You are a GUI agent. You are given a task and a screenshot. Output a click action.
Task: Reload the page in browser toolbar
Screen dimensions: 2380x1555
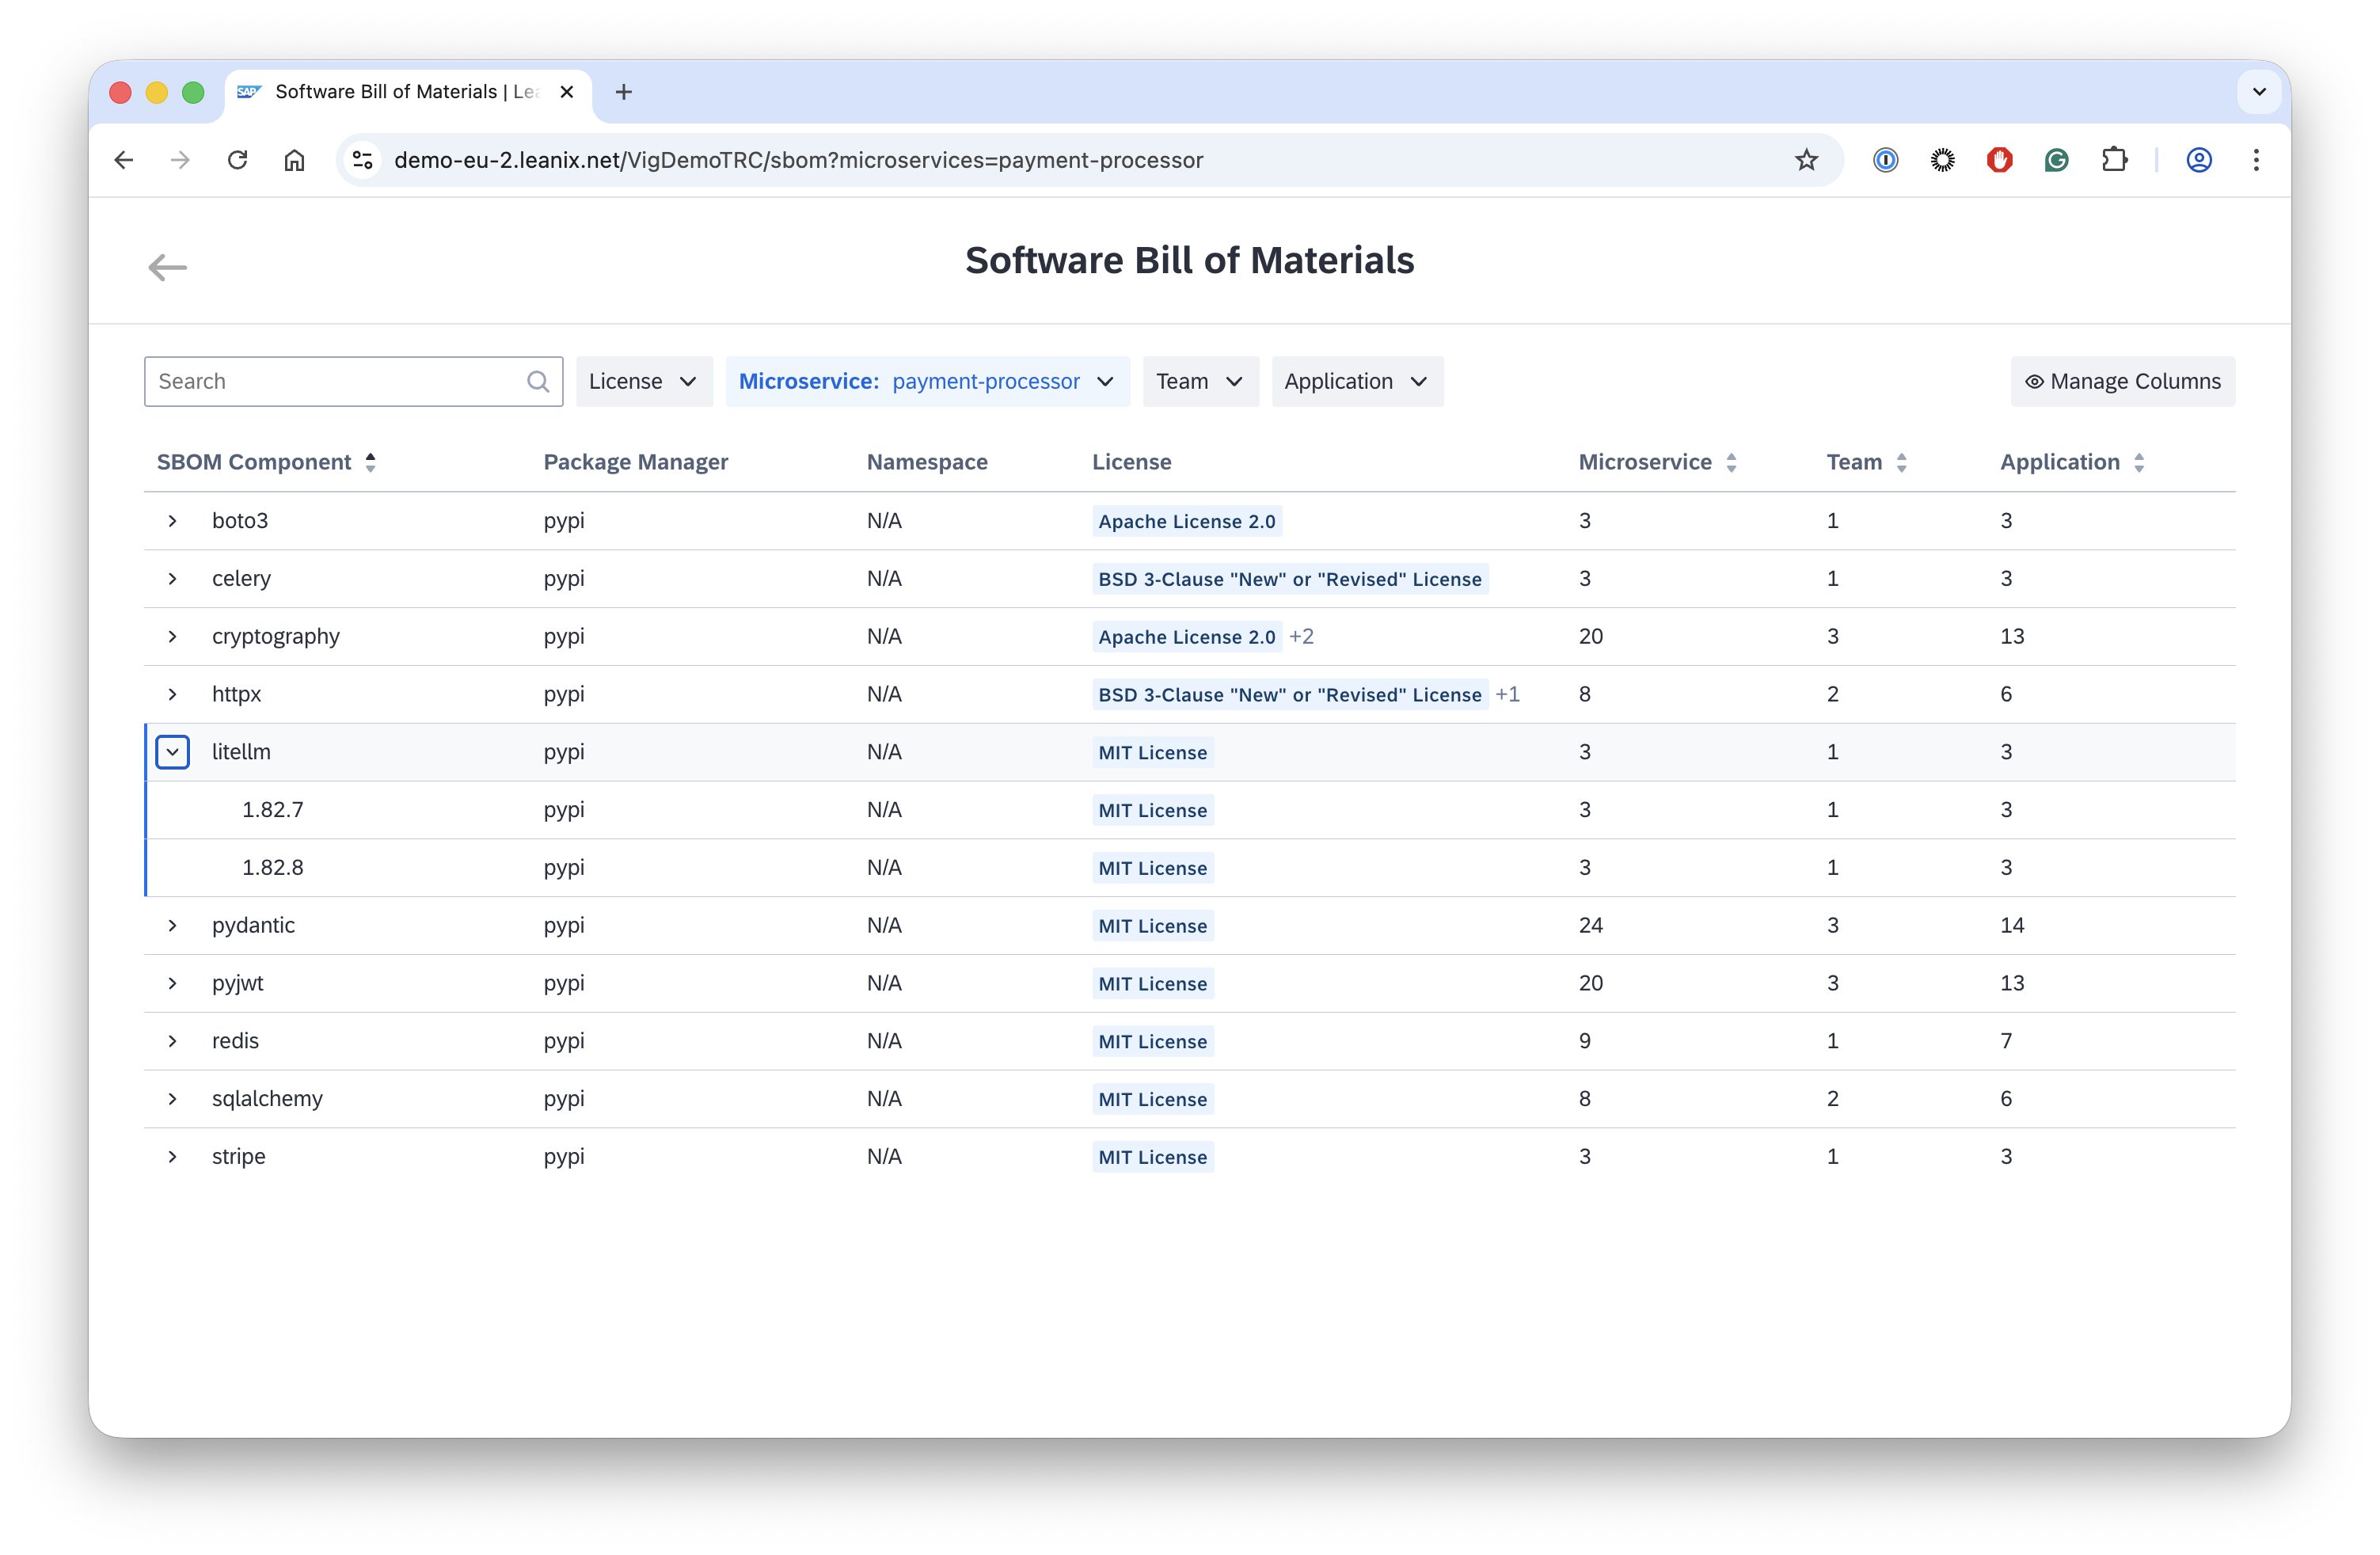(237, 160)
